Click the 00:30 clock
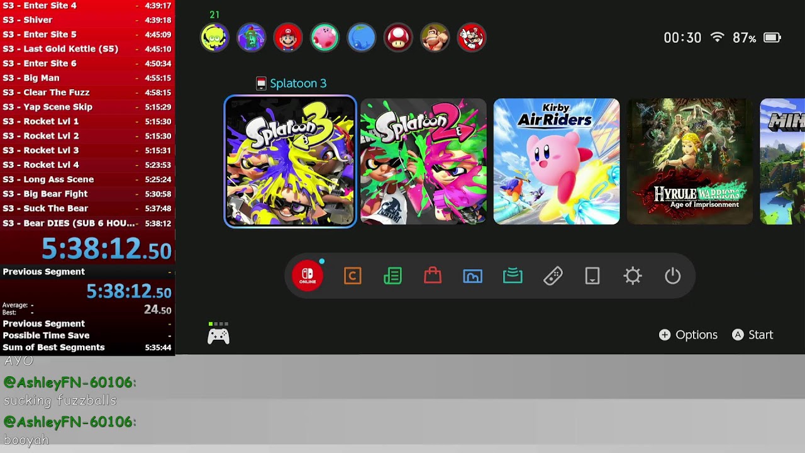805x453 pixels. point(682,38)
